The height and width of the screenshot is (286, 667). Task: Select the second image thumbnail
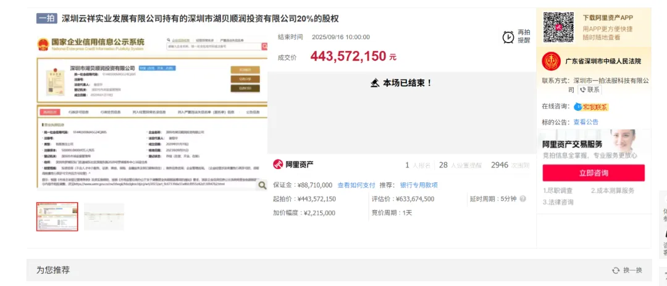[104, 216]
